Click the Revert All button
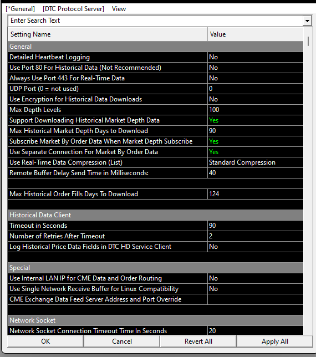The height and width of the screenshot is (357, 316). pos(198,341)
